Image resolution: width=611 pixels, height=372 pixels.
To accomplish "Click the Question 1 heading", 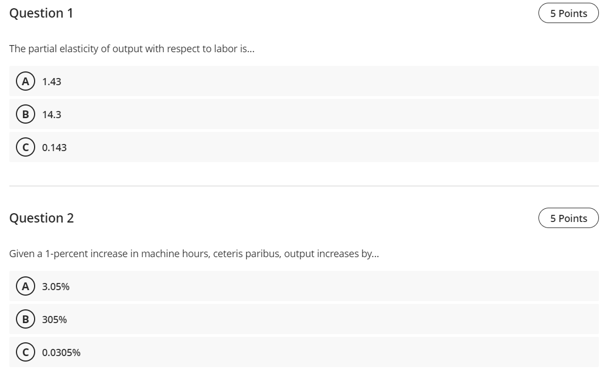I will 41,13.
